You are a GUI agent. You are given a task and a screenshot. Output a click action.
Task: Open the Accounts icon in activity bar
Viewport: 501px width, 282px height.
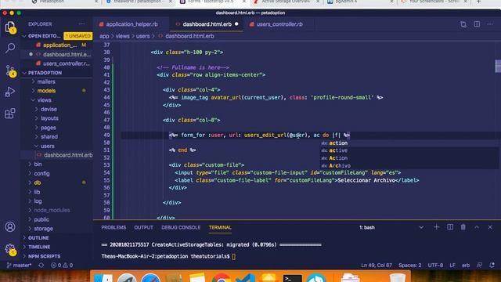(x=10, y=227)
